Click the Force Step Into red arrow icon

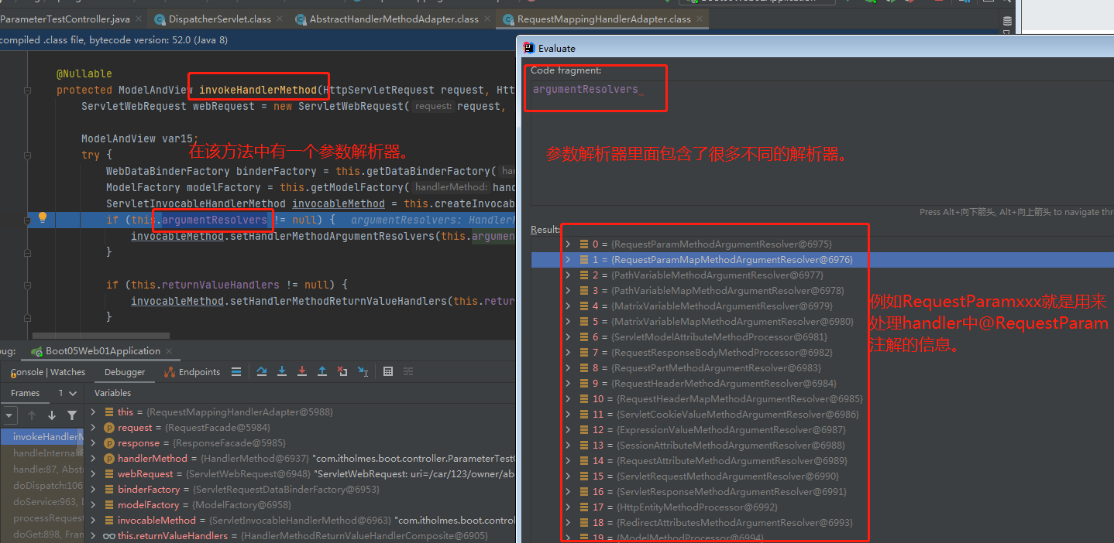tap(301, 371)
